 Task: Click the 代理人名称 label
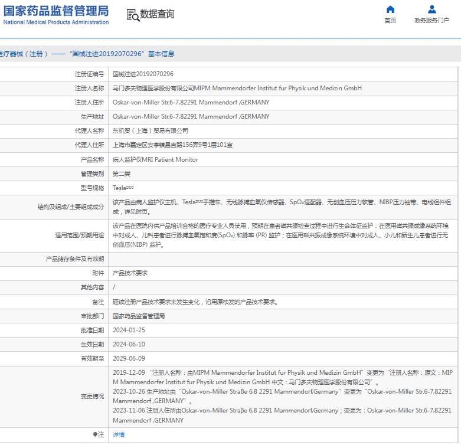pos(89,131)
